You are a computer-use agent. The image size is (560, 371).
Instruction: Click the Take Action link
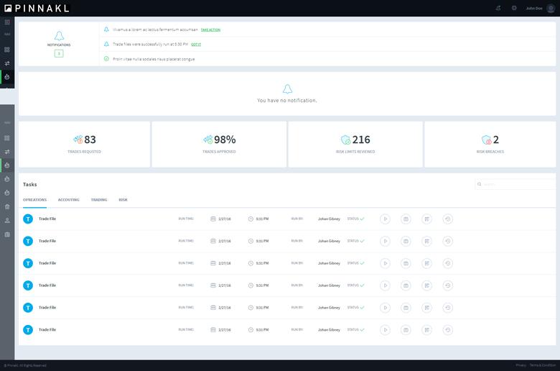(210, 29)
